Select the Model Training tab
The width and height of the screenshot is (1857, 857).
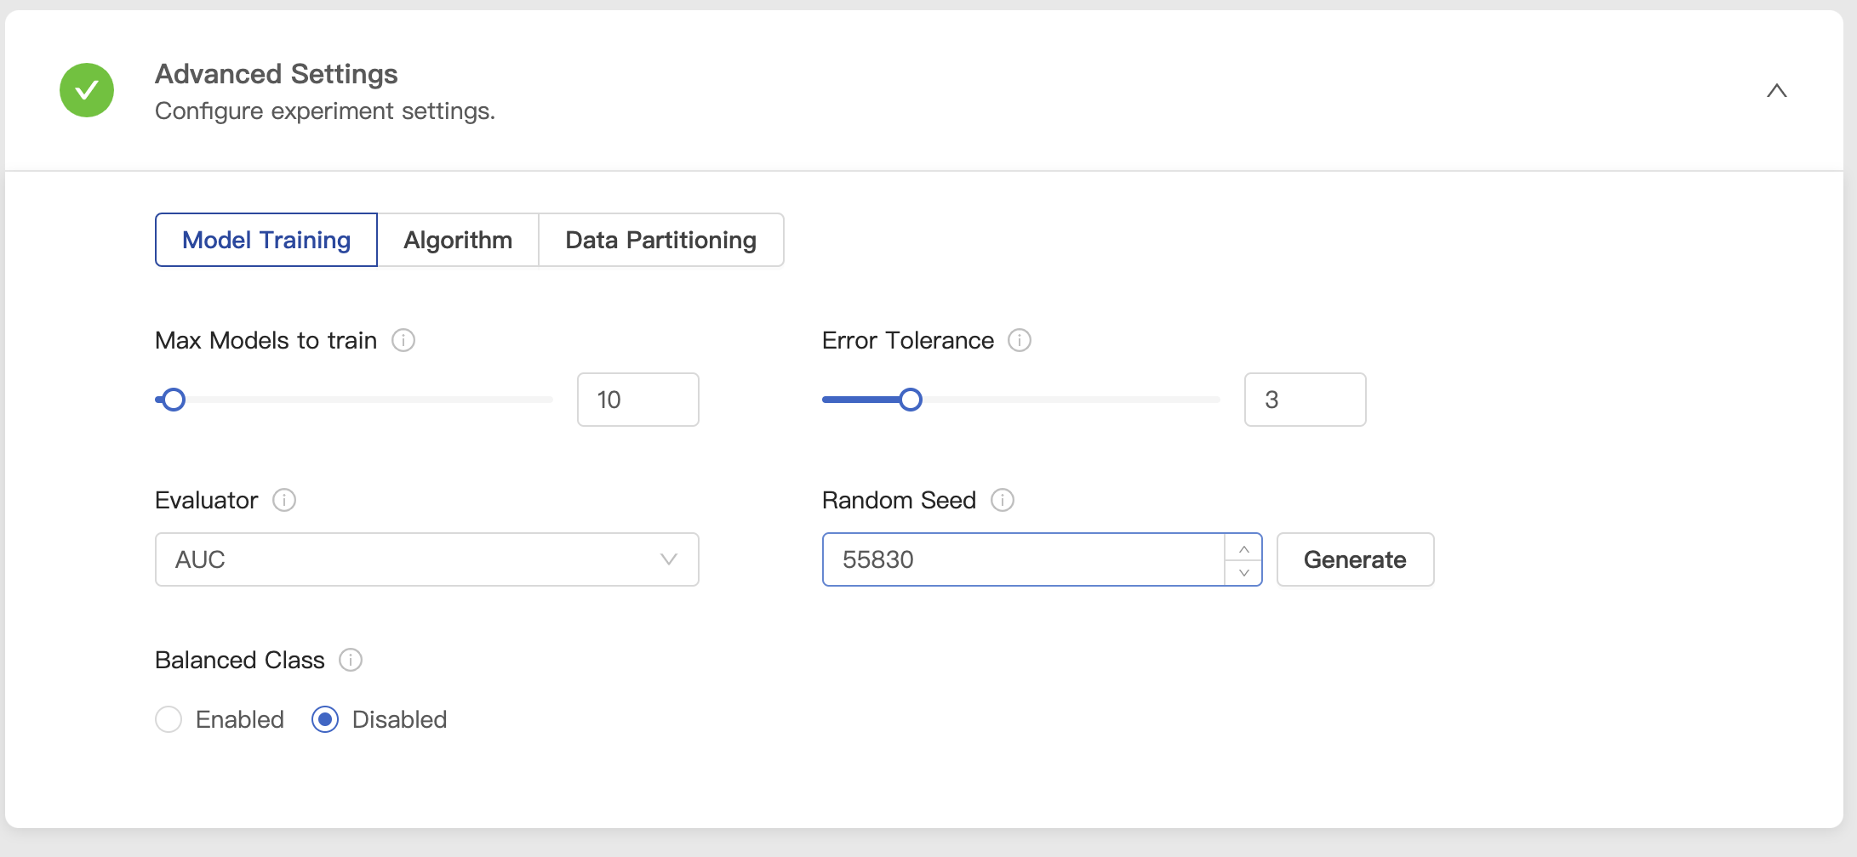click(266, 240)
